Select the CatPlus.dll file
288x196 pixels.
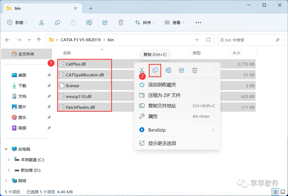click(x=76, y=64)
